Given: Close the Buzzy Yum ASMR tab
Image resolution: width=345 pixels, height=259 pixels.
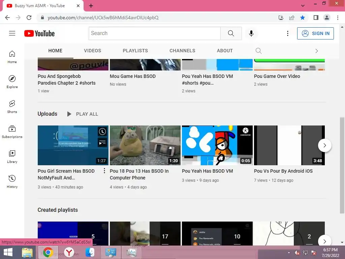Looking at the screenshot, I should 78,6.
